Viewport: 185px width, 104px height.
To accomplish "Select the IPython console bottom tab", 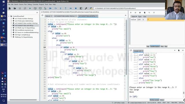I will pos(154,100).
